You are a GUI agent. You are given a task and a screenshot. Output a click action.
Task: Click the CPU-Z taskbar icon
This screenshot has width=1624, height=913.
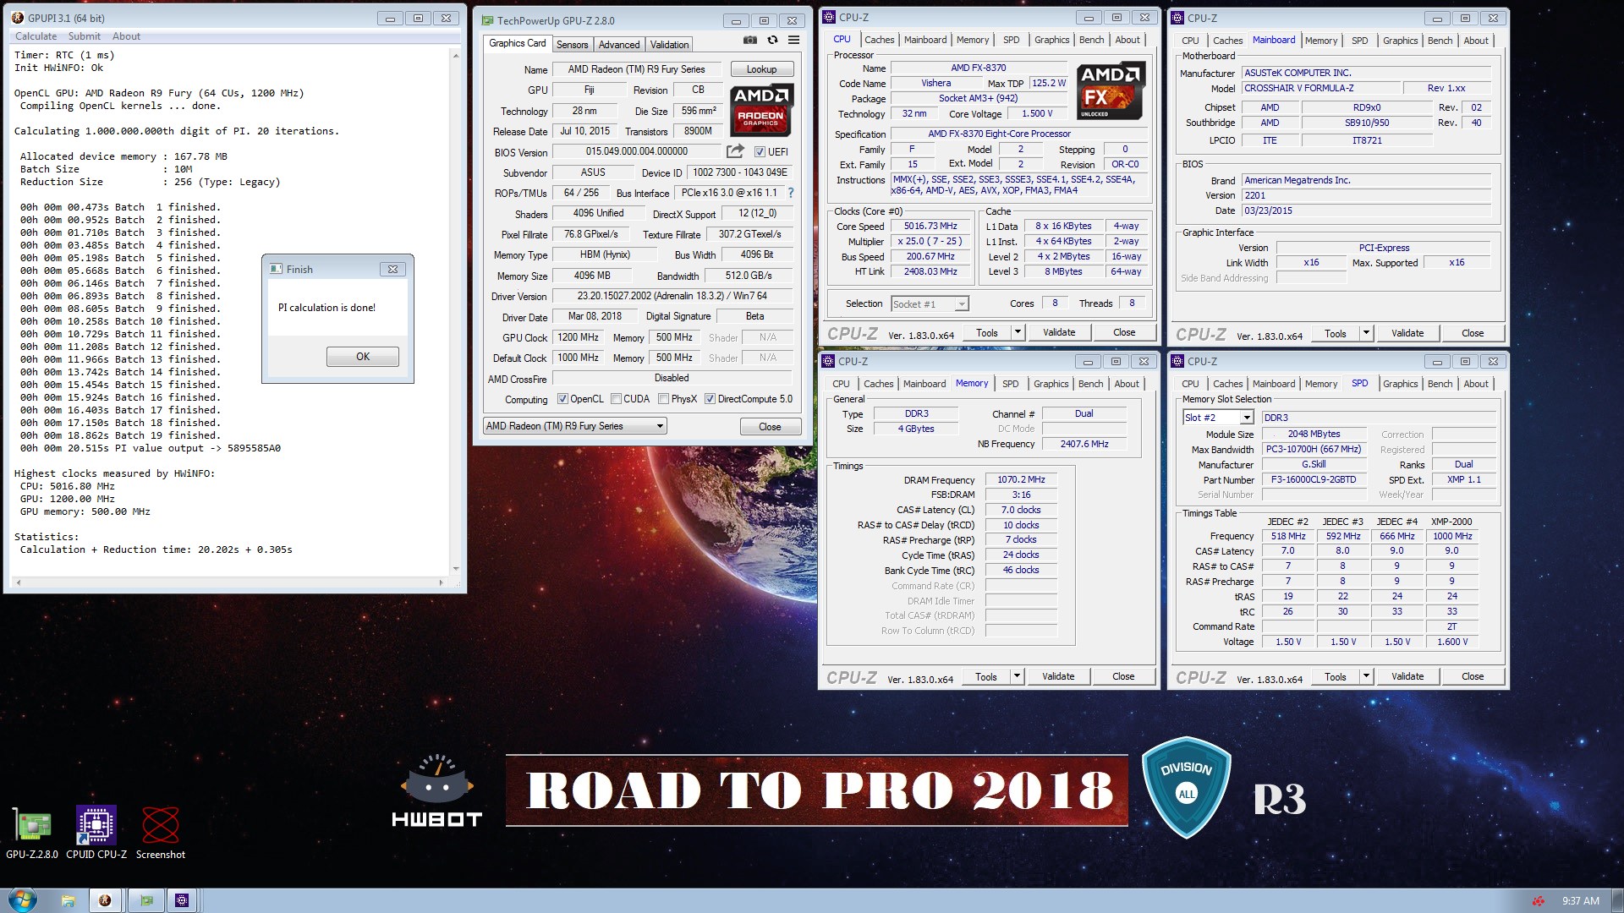[x=182, y=900]
